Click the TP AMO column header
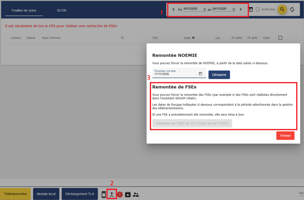This screenshot has height=200, width=304. [x=237, y=38]
